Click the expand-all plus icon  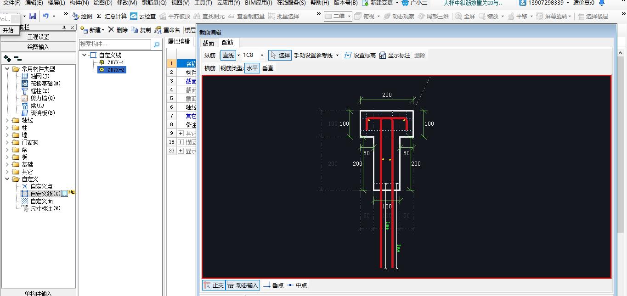tap(7, 58)
